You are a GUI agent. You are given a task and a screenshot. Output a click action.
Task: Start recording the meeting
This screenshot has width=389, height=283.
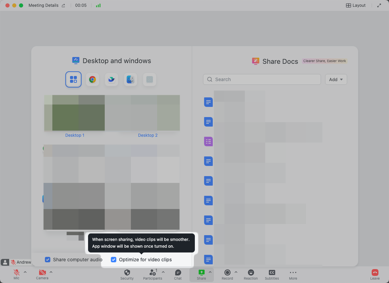pyautogui.click(x=227, y=274)
